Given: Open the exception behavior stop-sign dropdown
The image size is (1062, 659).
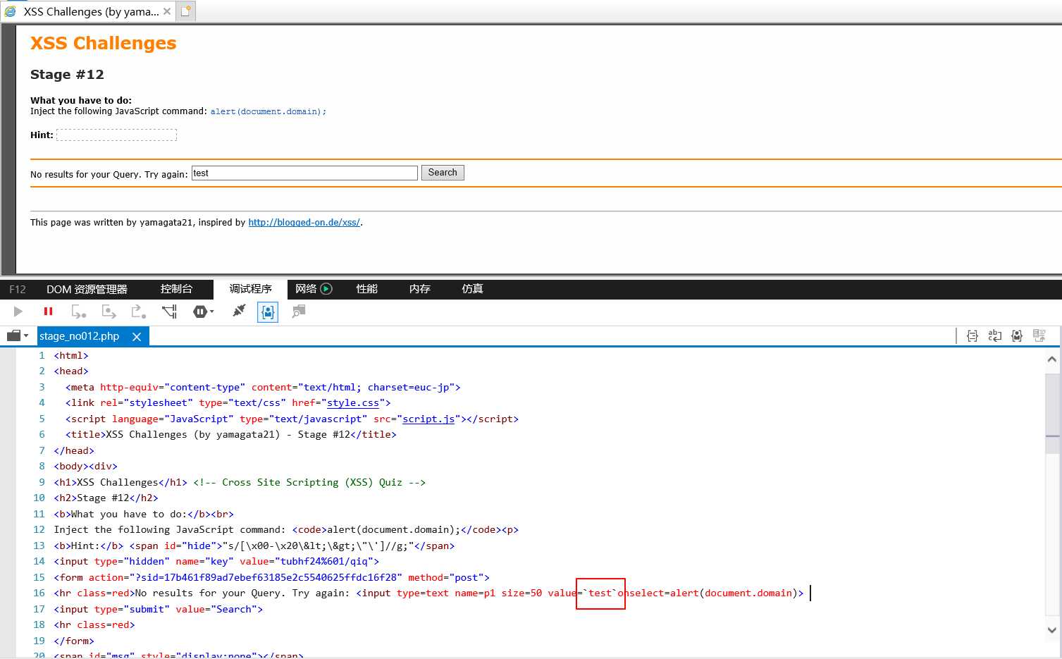Looking at the screenshot, I should pos(203,312).
